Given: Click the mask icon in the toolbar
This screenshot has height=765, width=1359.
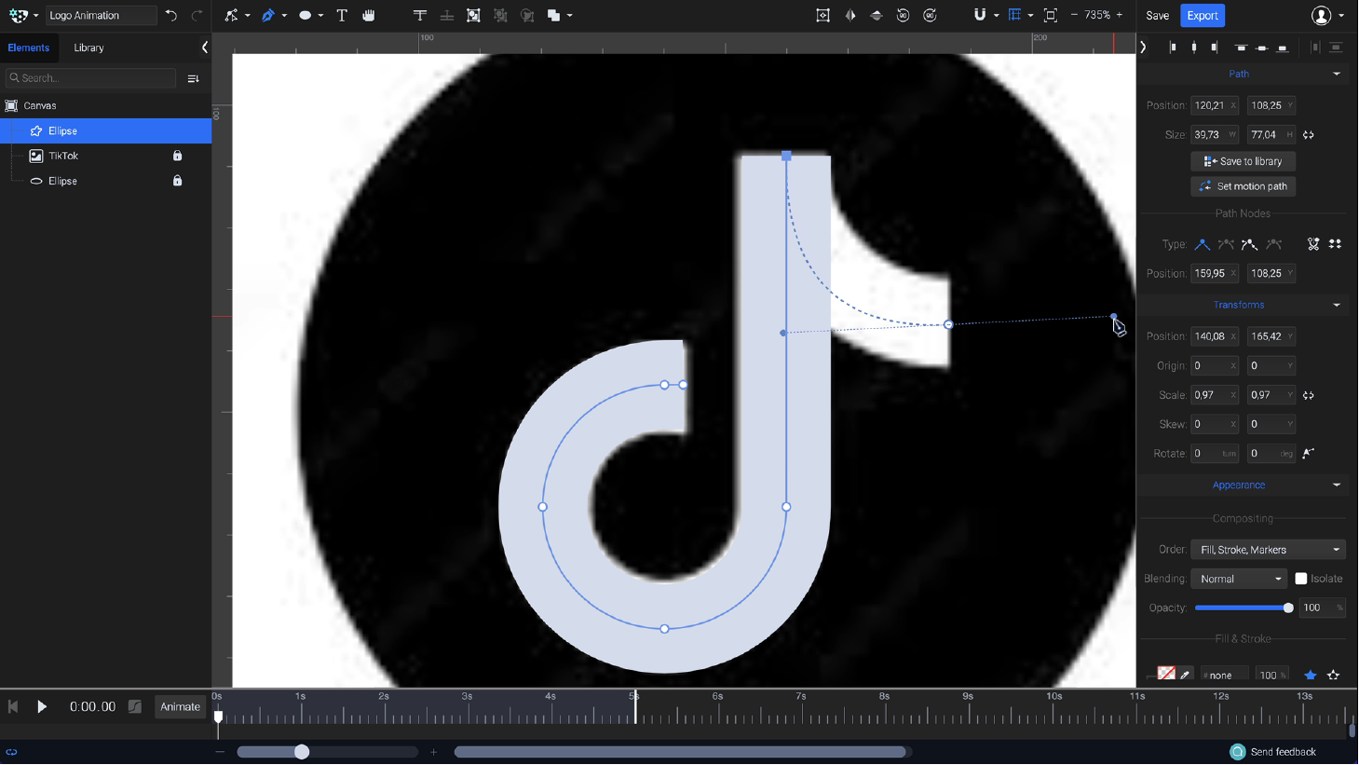Looking at the screenshot, I should [527, 15].
